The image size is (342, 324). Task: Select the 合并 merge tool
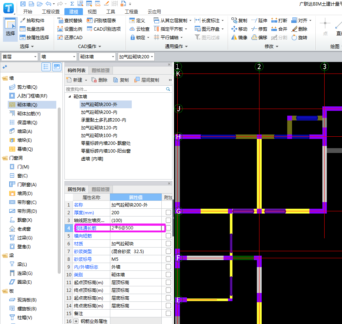[x=279, y=29]
